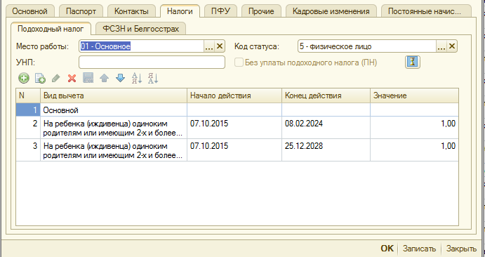Switch to ФСЗН и Белгосстрах sub-tab

(x=141, y=29)
